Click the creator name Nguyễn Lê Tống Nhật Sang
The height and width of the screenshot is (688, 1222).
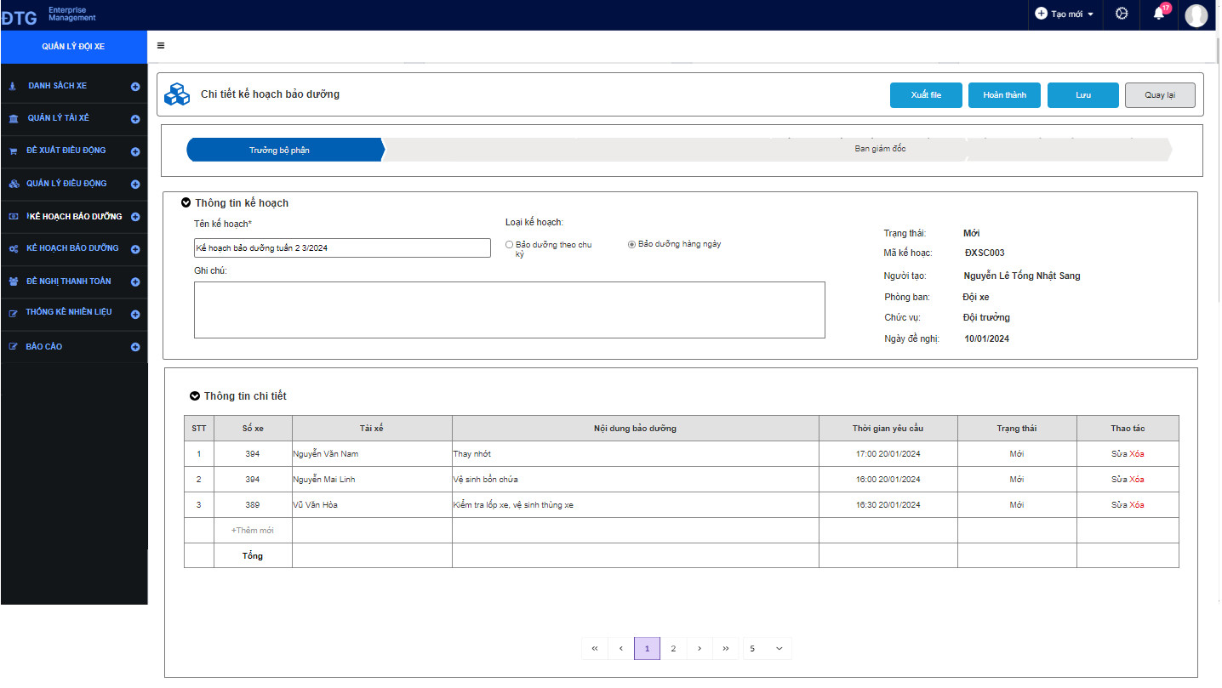coord(1022,276)
